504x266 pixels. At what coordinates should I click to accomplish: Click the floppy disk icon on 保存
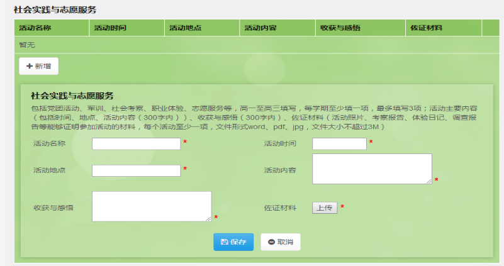tap(225, 242)
